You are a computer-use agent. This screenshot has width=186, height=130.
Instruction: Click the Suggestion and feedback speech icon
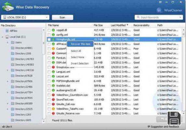149,126
